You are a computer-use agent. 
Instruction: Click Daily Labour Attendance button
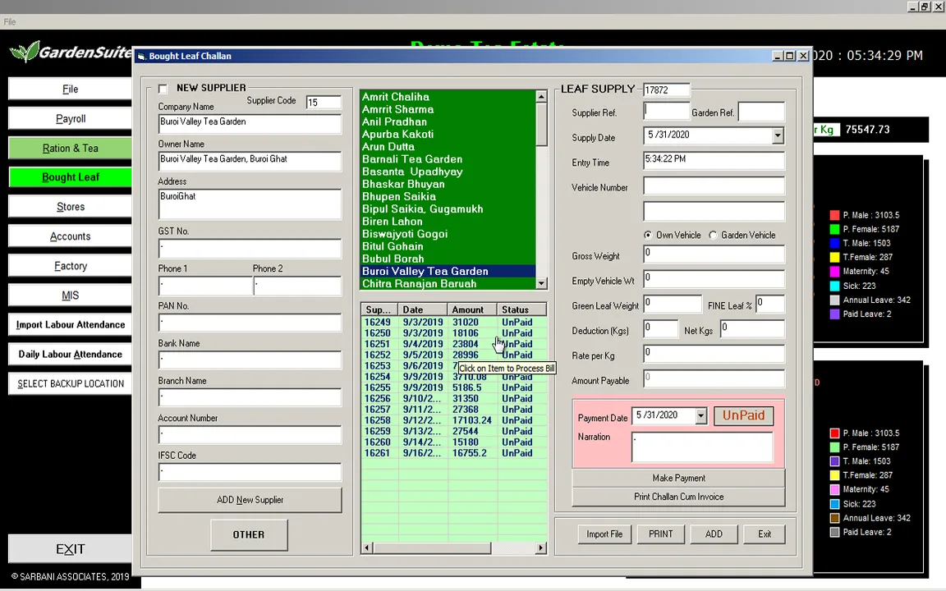coord(70,354)
